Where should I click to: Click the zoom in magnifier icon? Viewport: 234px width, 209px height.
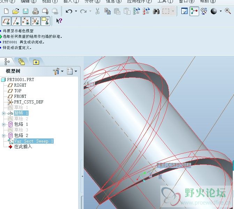pos(228,11)
